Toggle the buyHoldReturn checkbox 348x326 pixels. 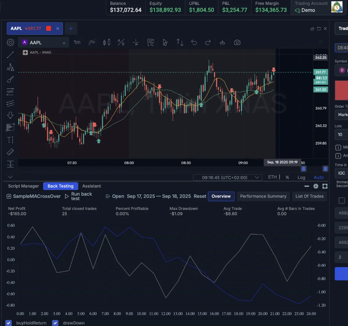pyautogui.click(x=9, y=323)
